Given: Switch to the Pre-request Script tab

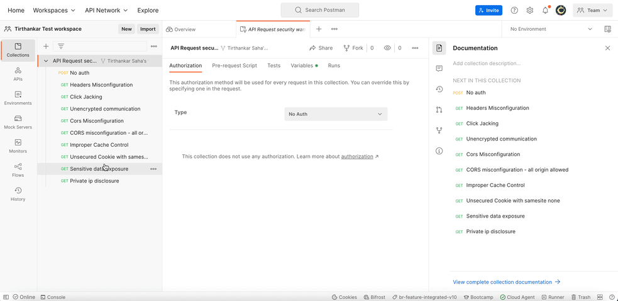Looking at the screenshot, I should coord(235,66).
